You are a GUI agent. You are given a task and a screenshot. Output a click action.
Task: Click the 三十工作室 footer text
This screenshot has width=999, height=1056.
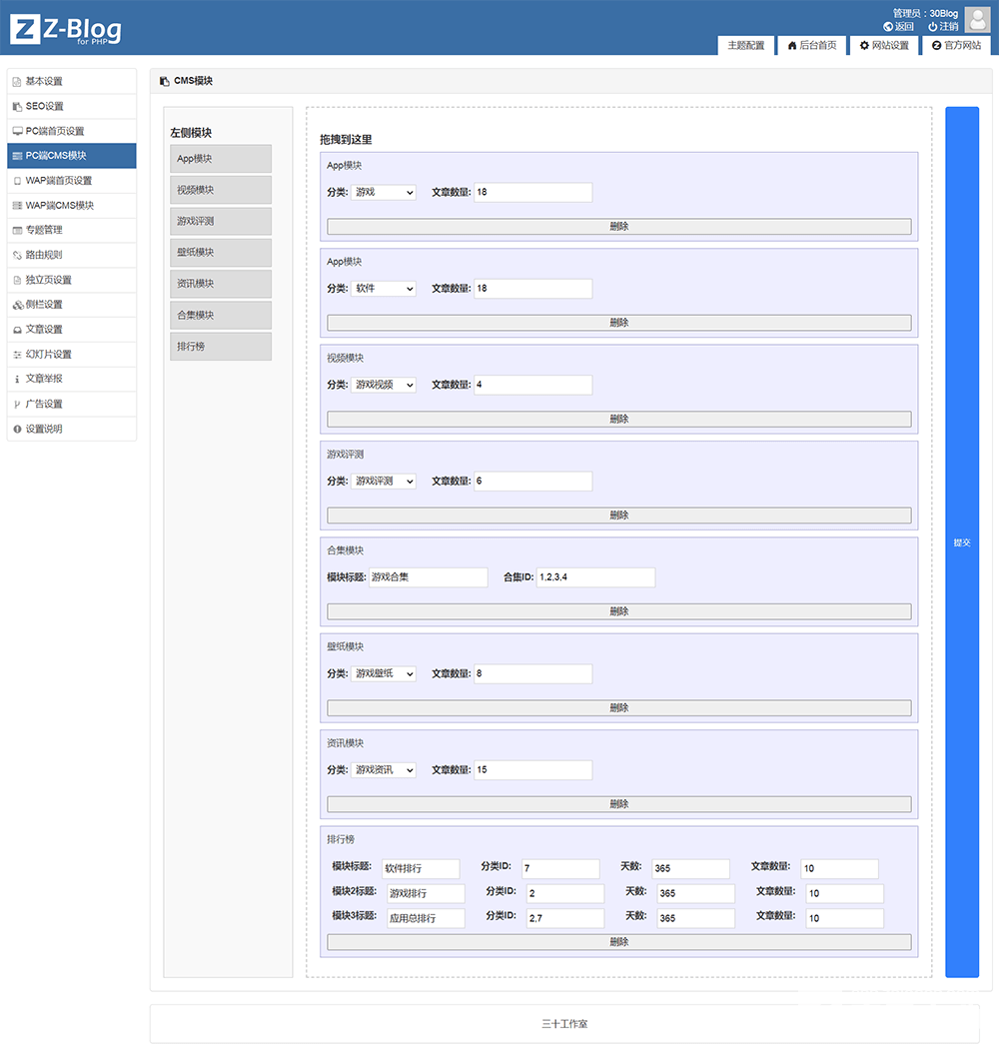[x=564, y=1024]
